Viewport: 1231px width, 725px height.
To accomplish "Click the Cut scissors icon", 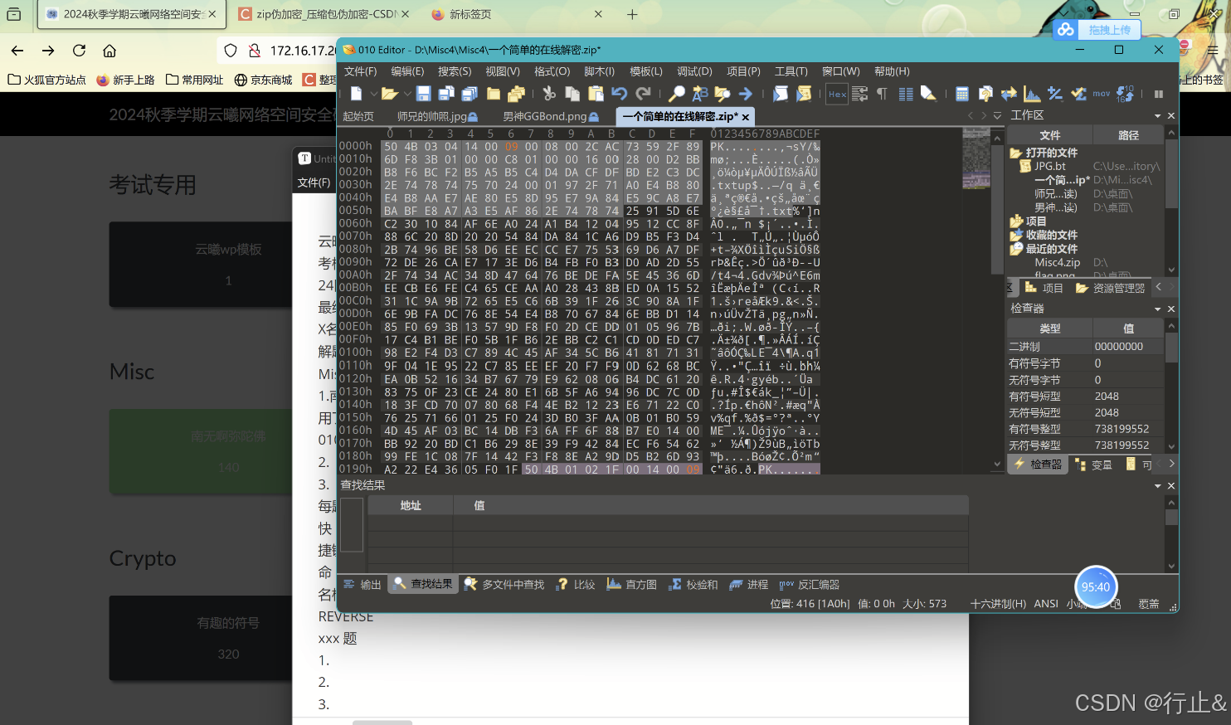I will 549,94.
